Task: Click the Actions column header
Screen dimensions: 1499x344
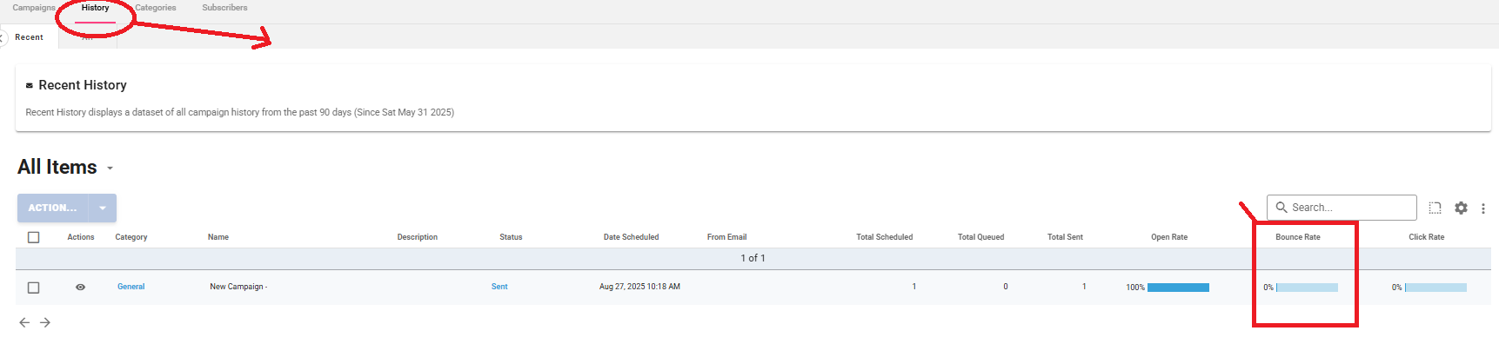Action: coord(81,237)
